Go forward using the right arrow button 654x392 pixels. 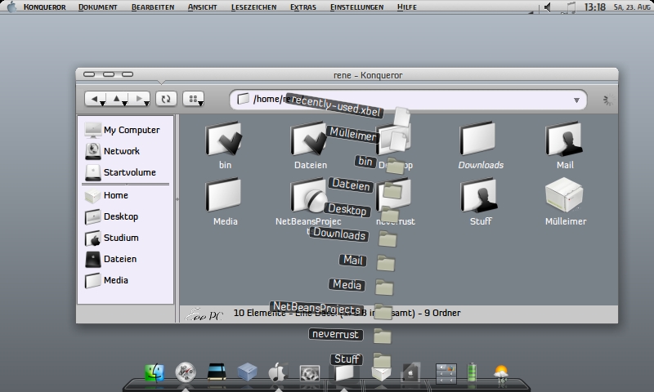(139, 99)
